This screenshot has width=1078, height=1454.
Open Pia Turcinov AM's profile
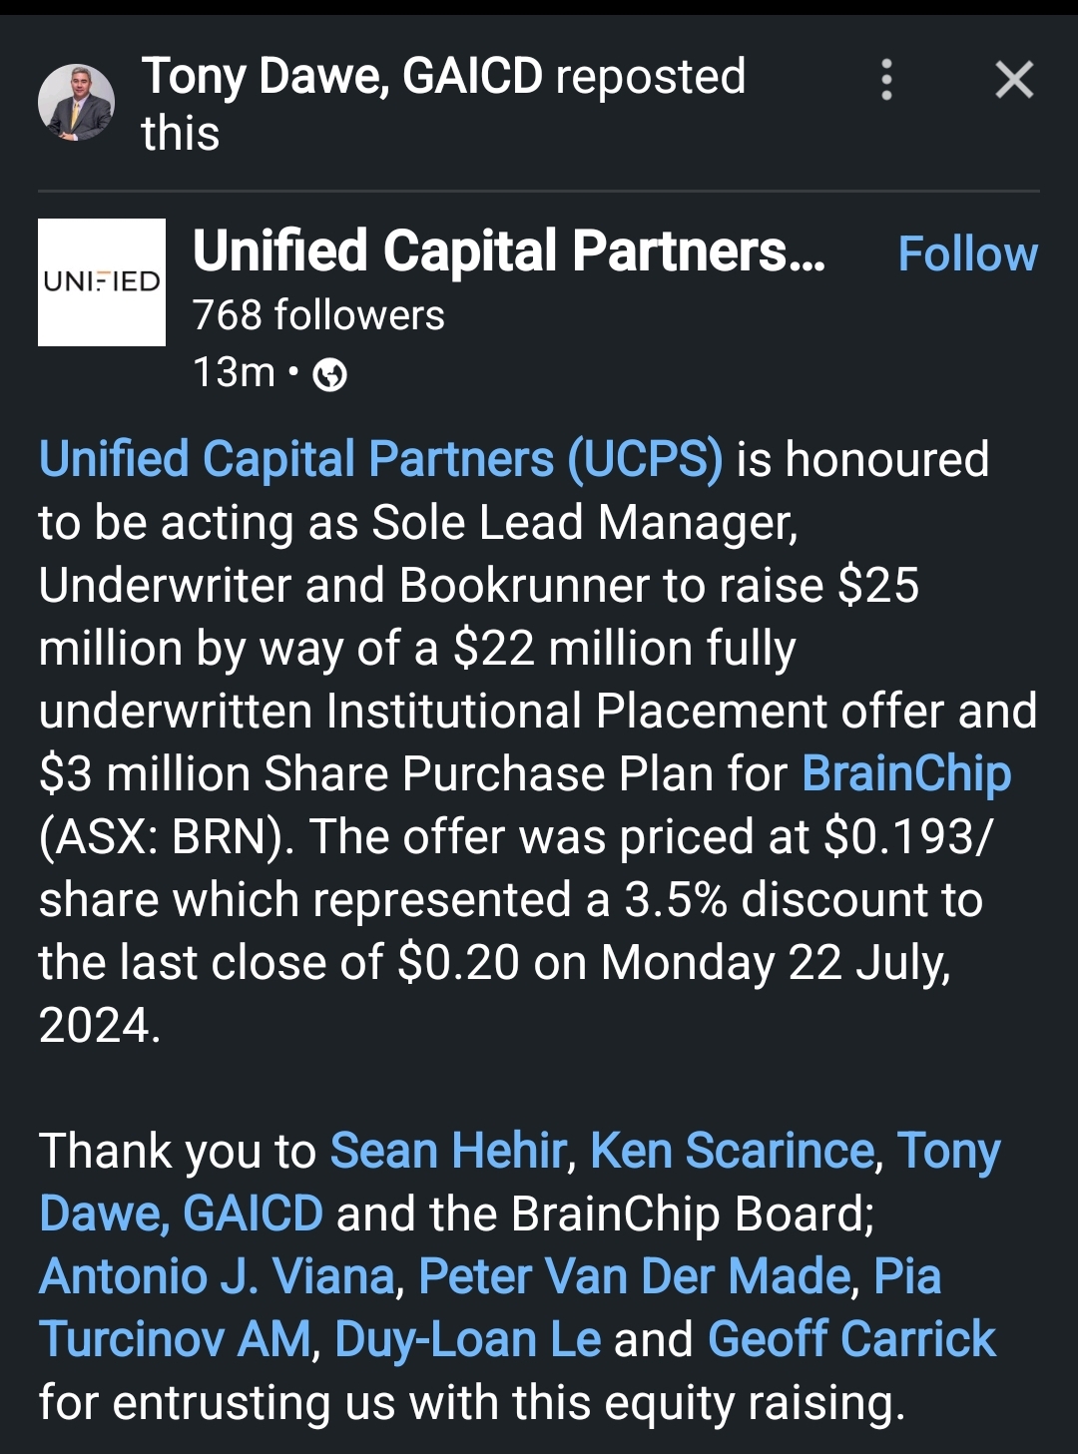click(x=176, y=1339)
